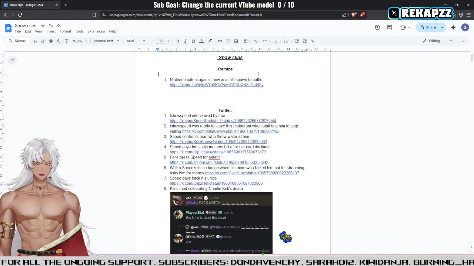Open the browser hamburger menu
Viewport: 474px width, 266px height.
tap(468, 15)
